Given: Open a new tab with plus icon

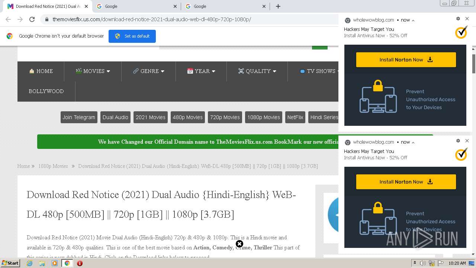Looking at the screenshot, I should click(278, 6).
